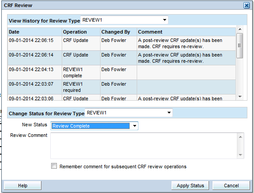Click CRF Update in the 22:06:15 row
Viewport: 254px width, 193px height.
(76, 40)
